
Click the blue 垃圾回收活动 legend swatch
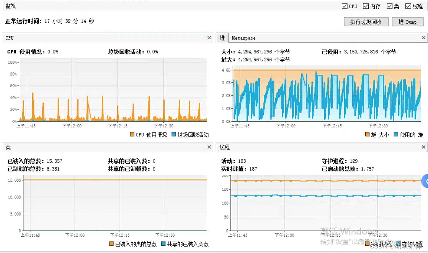(173, 134)
